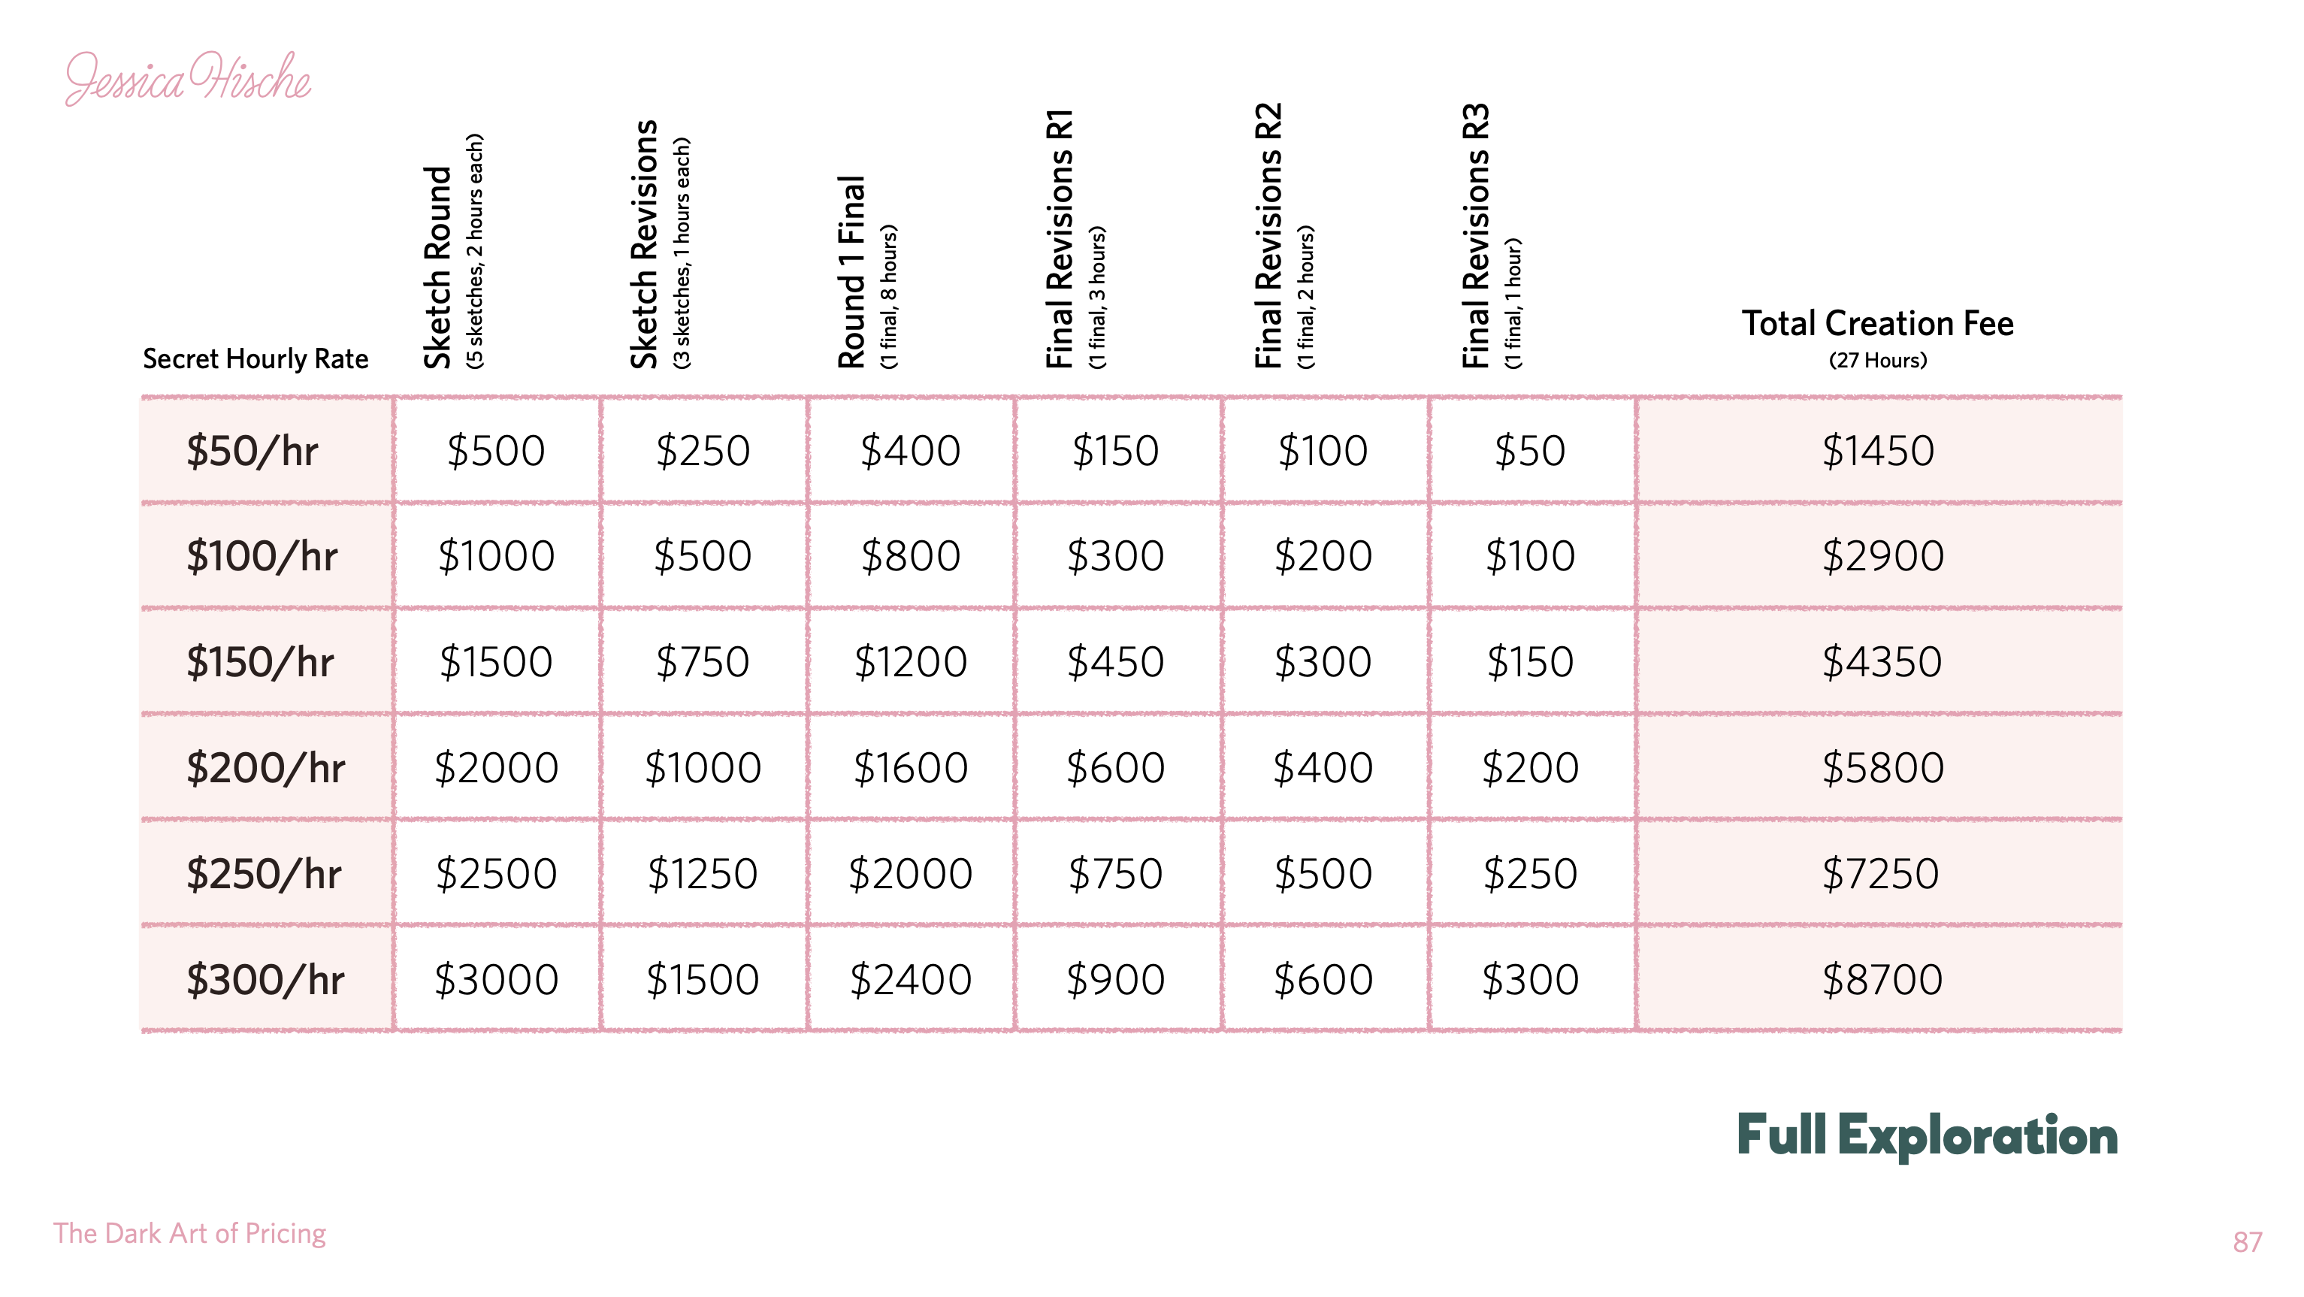Click the Full Exploration title

click(1928, 1136)
